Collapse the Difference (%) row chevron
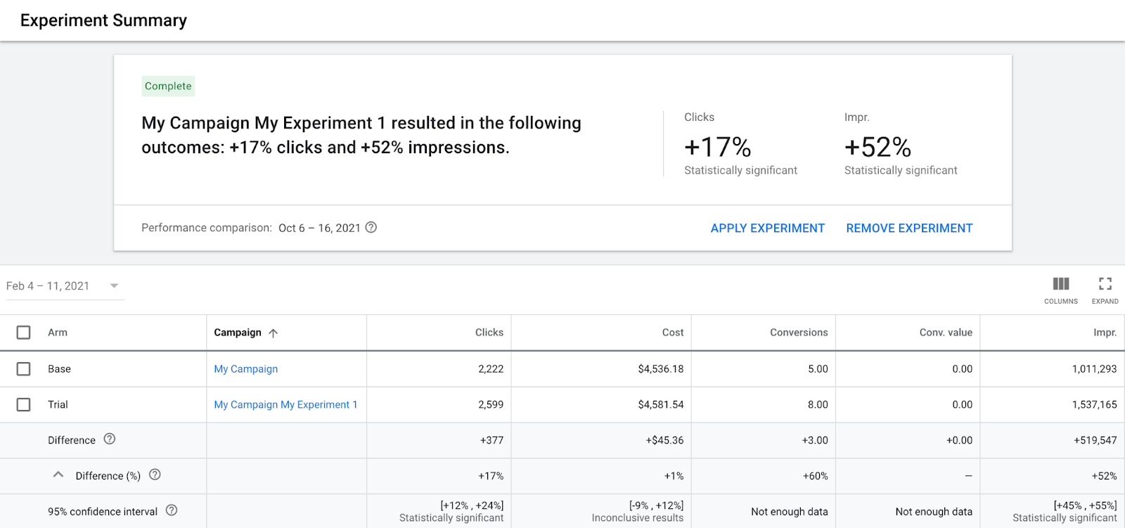The width and height of the screenshot is (1125, 528). [58, 475]
